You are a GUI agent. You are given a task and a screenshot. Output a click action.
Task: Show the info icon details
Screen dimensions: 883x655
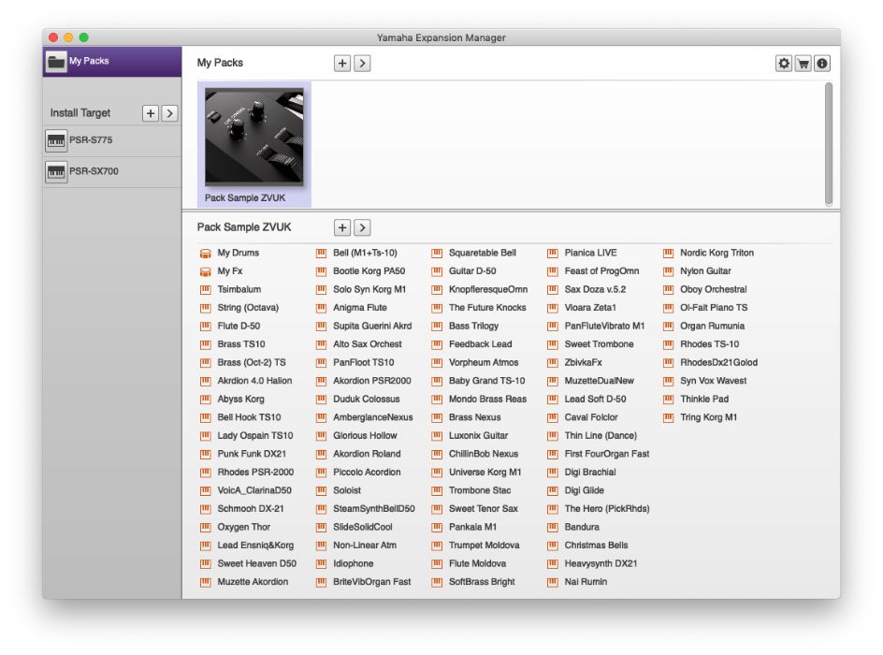(822, 63)
